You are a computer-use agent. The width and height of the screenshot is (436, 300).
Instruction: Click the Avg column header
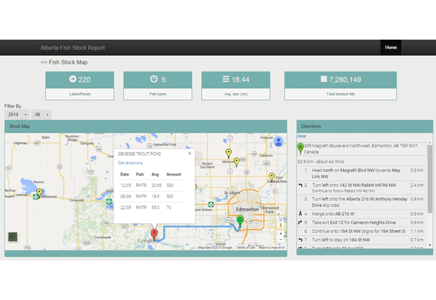(155, 174)
